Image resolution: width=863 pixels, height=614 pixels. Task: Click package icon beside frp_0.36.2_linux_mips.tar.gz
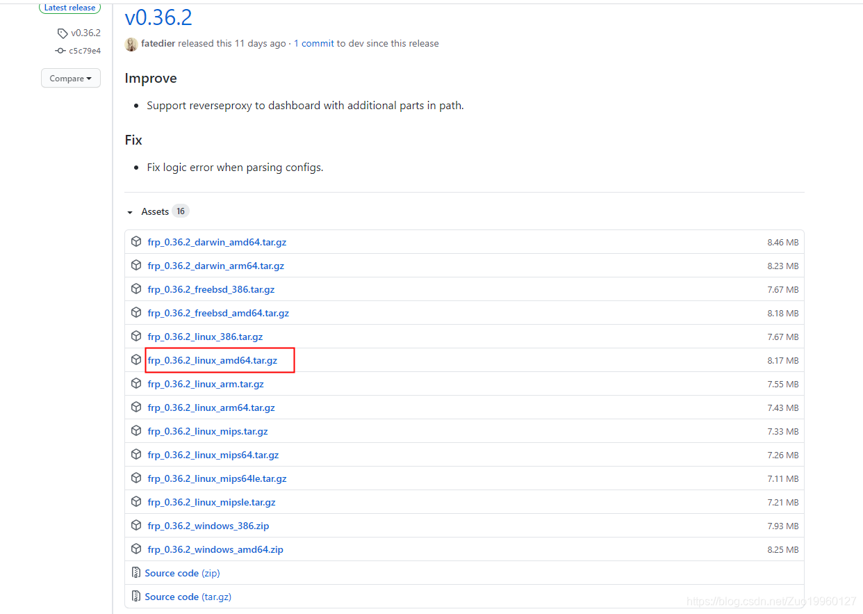pos(136,431)
